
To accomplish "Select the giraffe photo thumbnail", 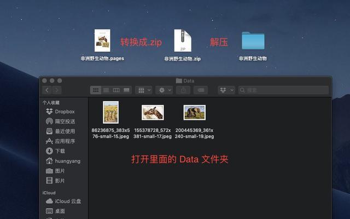I will click(x=153, y=112).
